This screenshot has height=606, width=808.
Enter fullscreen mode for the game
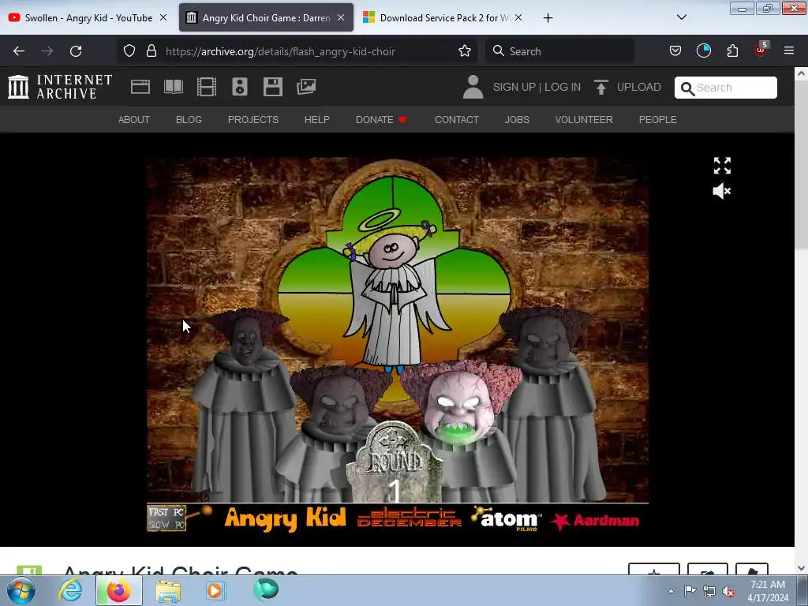click(x=722, y=166)
